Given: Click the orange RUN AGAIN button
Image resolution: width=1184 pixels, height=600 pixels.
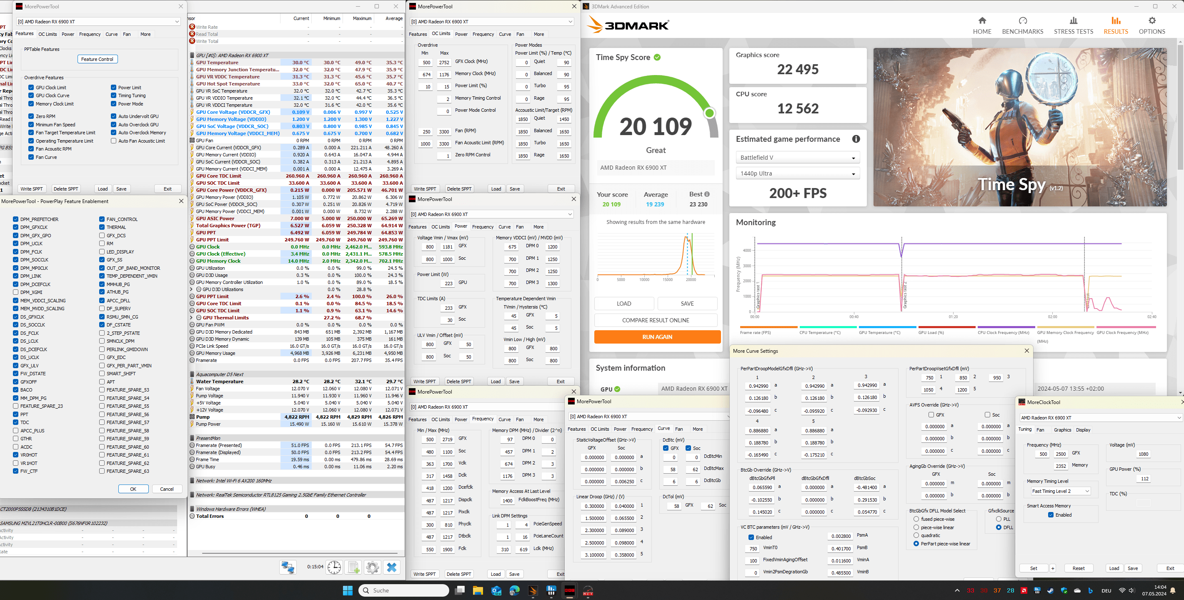Looking at the screenshot, I should pyautogui.click(x=657, y=337).
